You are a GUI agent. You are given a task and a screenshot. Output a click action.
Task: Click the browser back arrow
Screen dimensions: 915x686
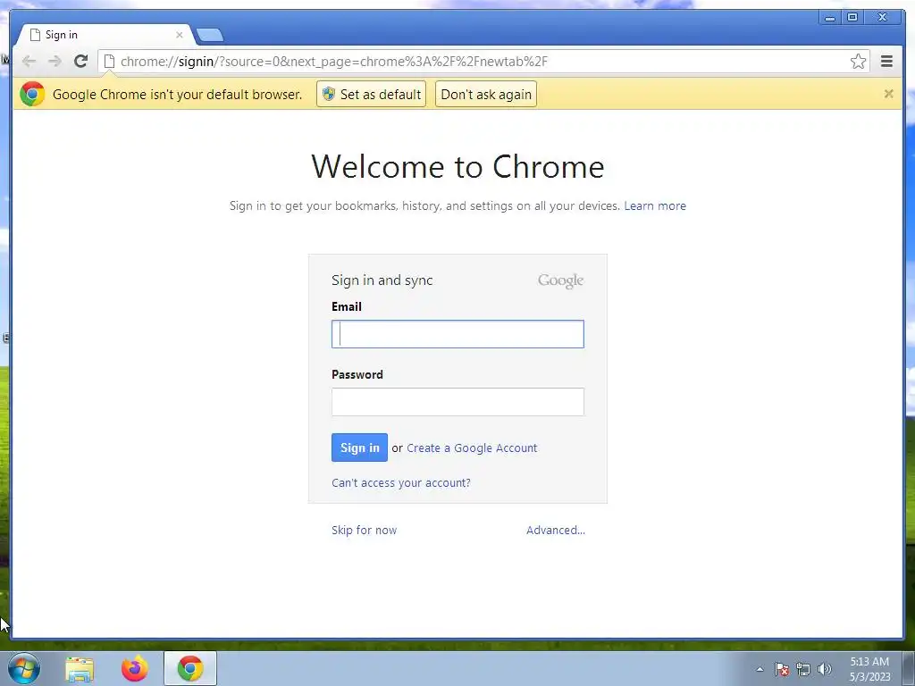(x=29, y=62)
